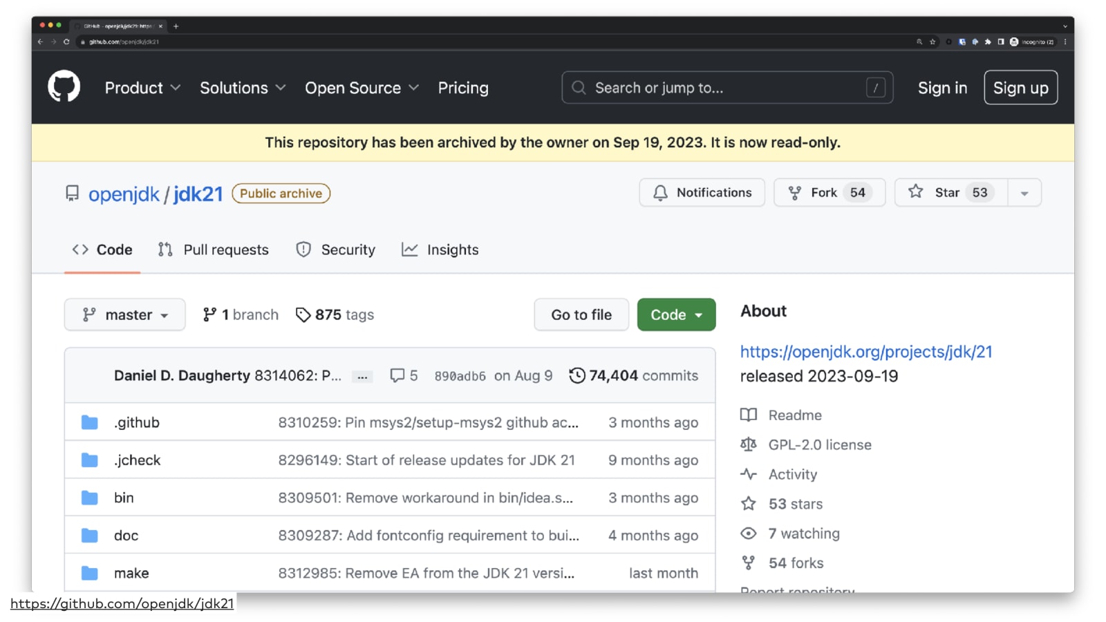Open the 5 comments icon
The width and height of the screenshot is (1106, 622).
[x=404, y=375]
